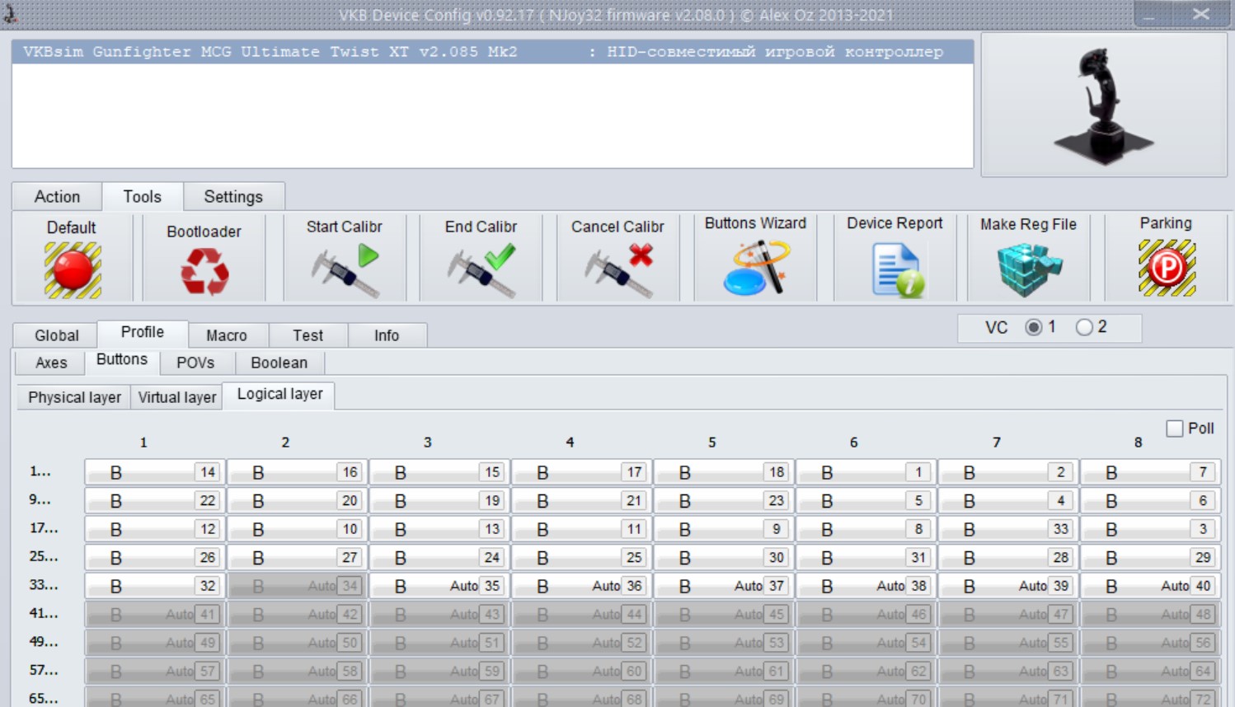The width and height of the screenshot is (1235, 707).
Task: Open the Settings tab
Action: tap(233, 197)
